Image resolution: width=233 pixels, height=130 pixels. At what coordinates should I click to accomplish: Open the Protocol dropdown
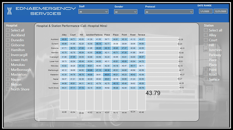(169, 12)
